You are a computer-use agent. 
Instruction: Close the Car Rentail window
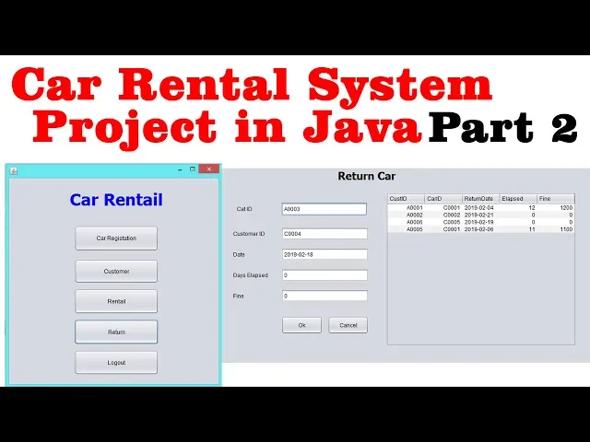(x=209, y=169)
